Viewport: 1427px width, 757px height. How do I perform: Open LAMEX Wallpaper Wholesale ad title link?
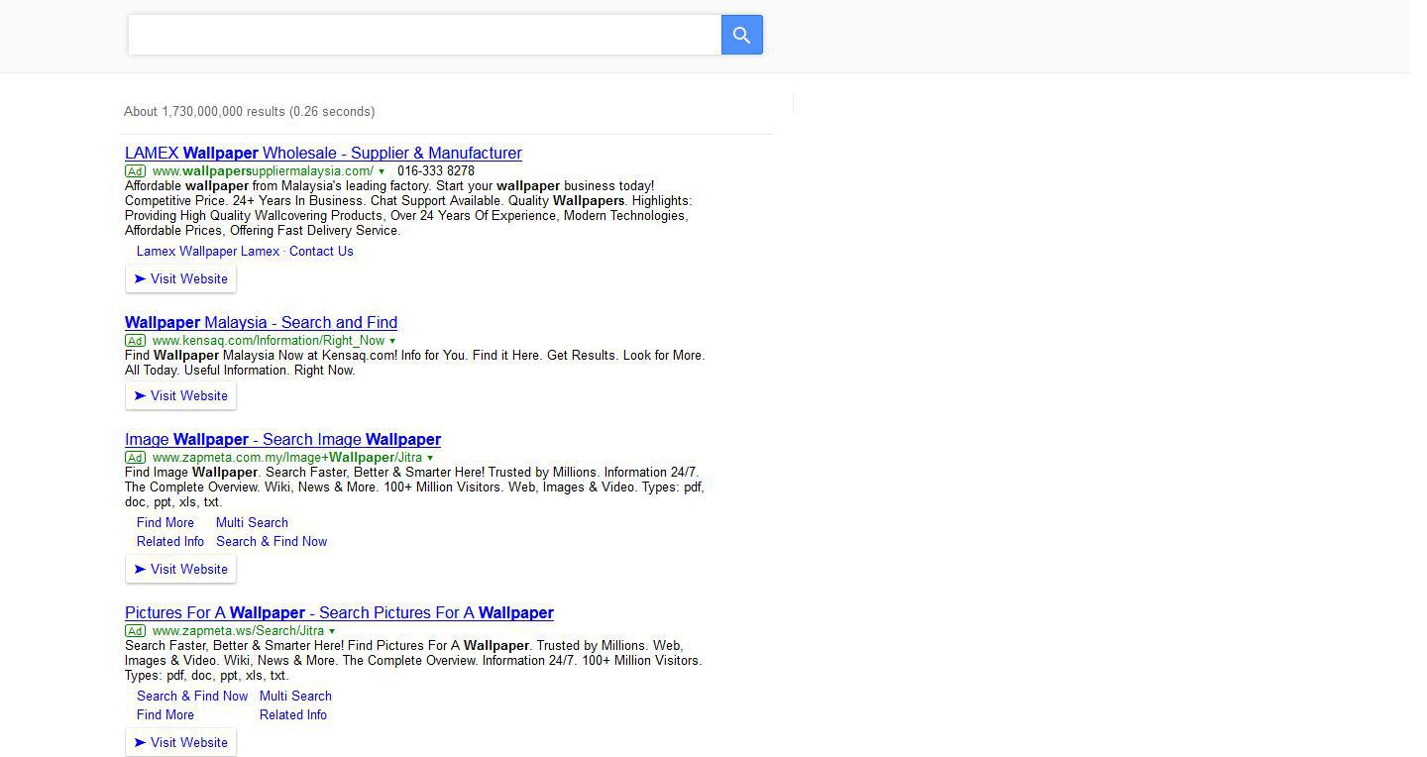[323, 154]
